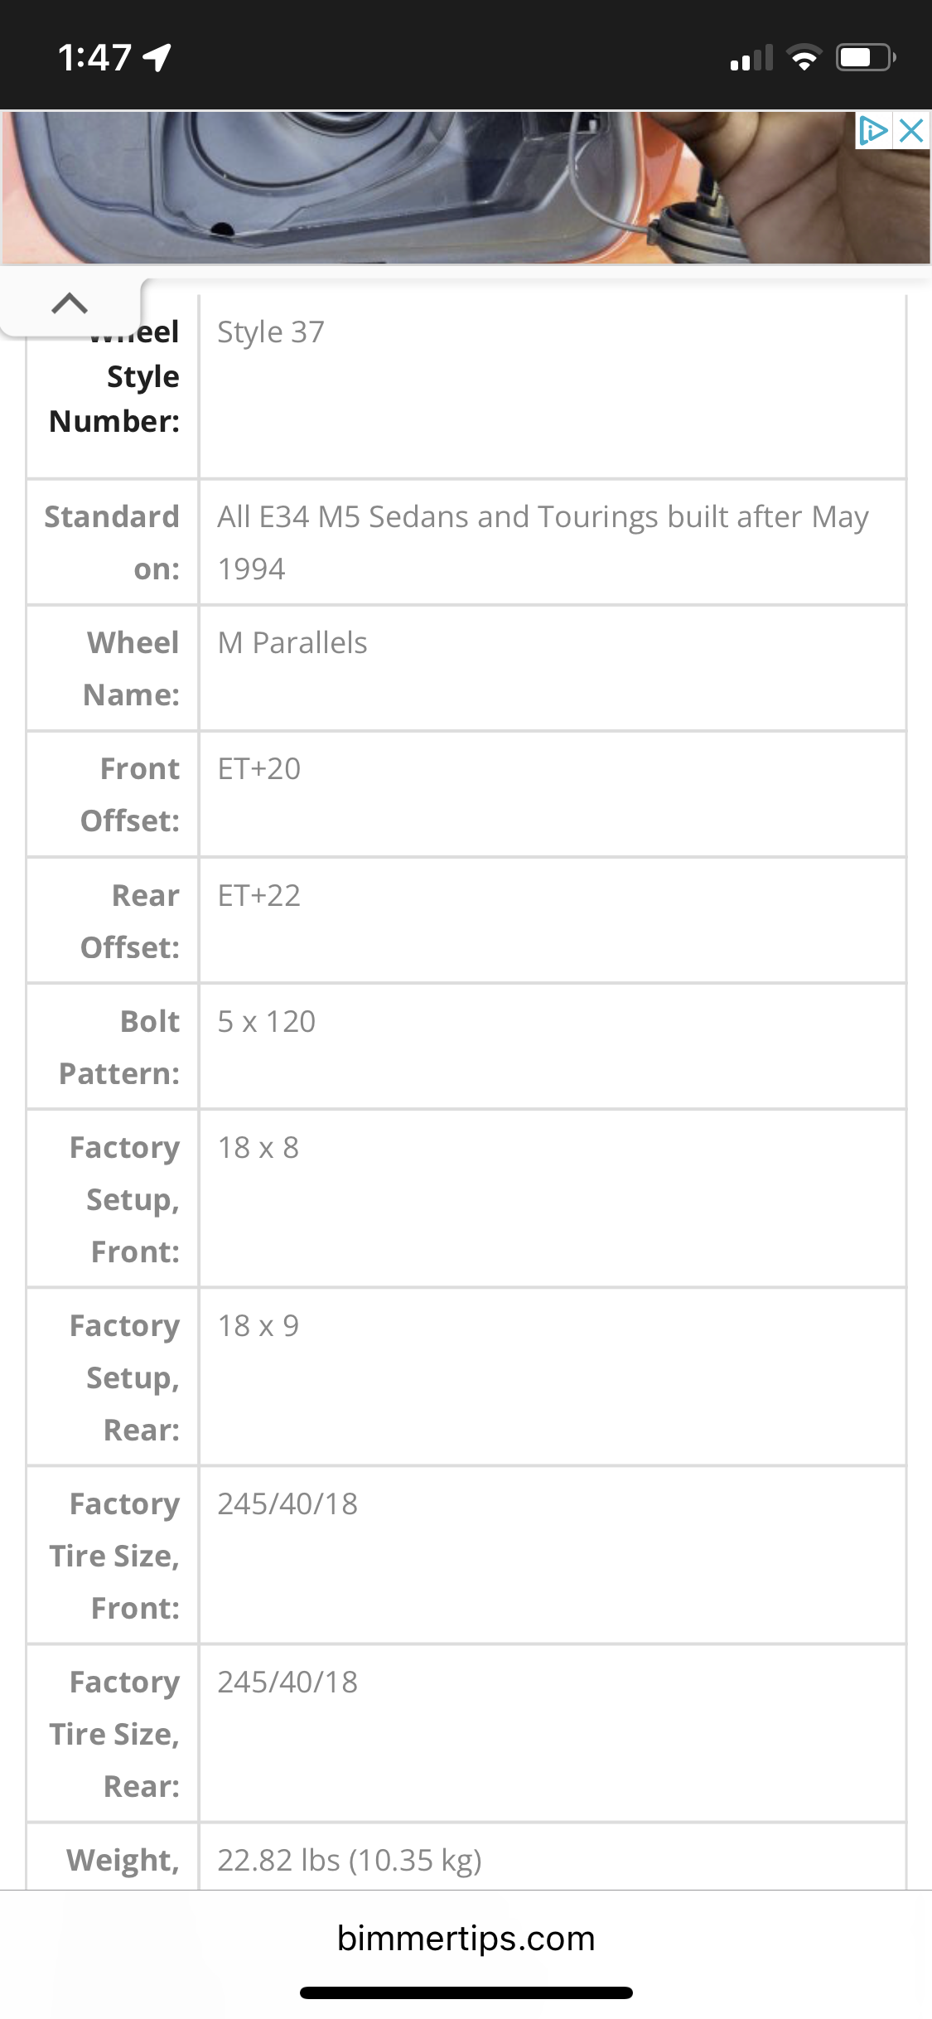Tap the 22.82 lbs weight value
Viewport: 932px width, 2019px height.
[350, 1861]
